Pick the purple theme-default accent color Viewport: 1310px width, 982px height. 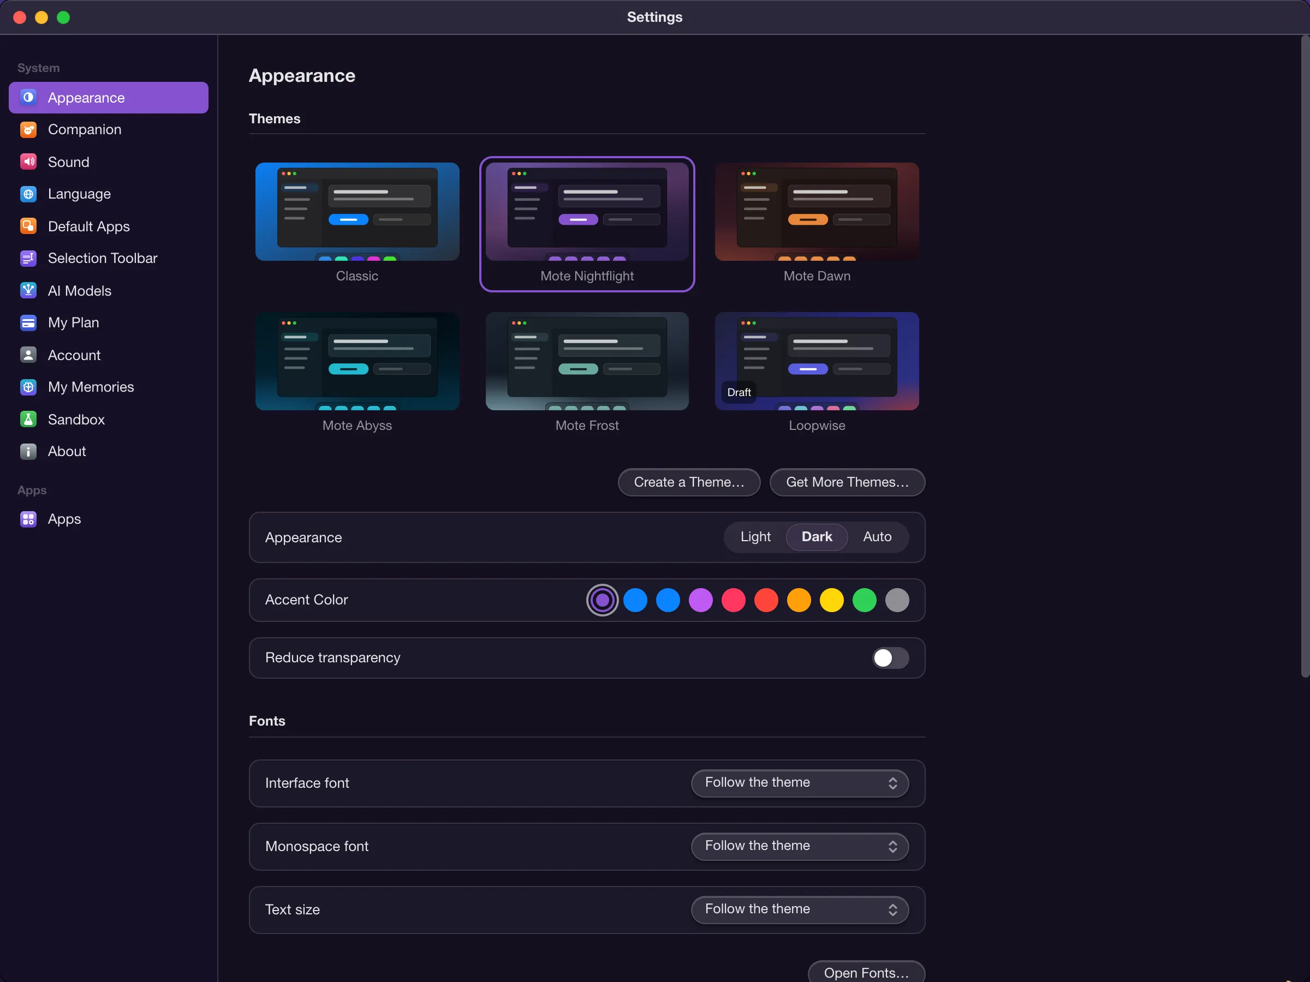(x=602, y=600)
